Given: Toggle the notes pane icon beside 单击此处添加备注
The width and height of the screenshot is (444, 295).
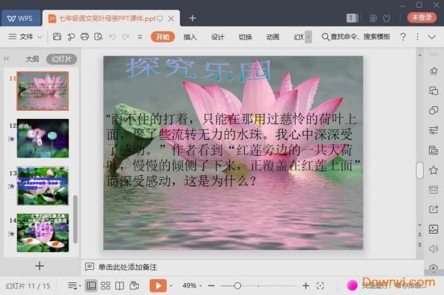Looking at the screenshot, I should [89, 267].
